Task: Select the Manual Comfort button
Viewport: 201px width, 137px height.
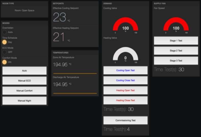Action: pyautogui.click(x=24, y=91)
